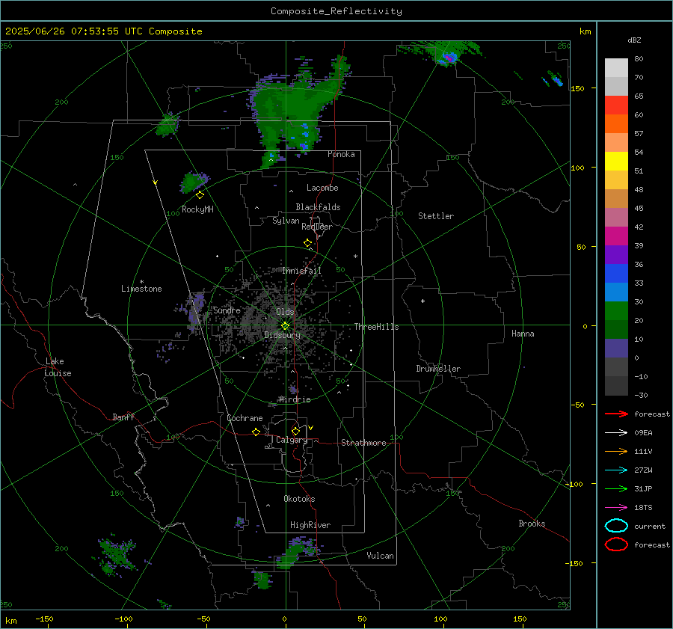Click the Airdrie town label
The height and width of the screenshot is (629, 673).
(x=295, y=399)
